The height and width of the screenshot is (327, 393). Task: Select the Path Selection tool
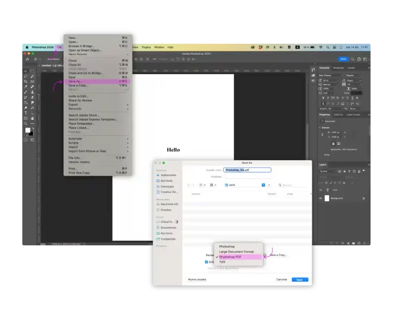32,113
